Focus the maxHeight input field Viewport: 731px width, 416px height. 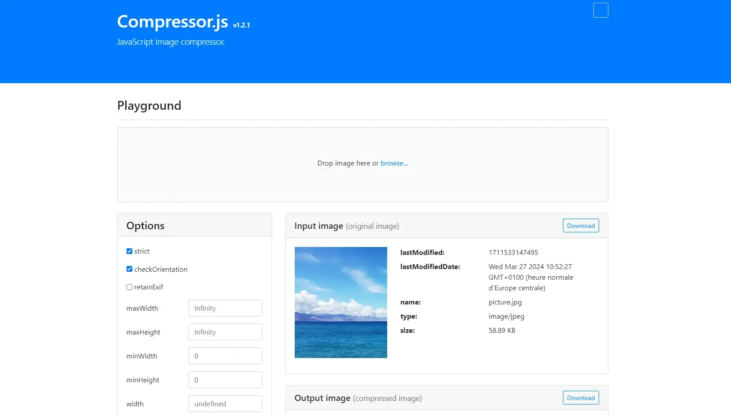225,332
